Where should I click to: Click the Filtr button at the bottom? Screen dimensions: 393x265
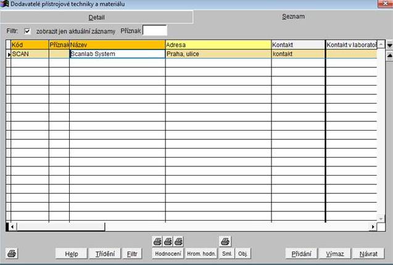pyautogui.click(x=132, y=254)
